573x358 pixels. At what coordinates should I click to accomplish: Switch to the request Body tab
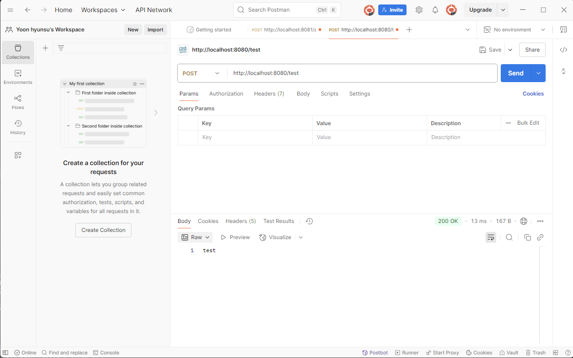click(x=303, y=94)
